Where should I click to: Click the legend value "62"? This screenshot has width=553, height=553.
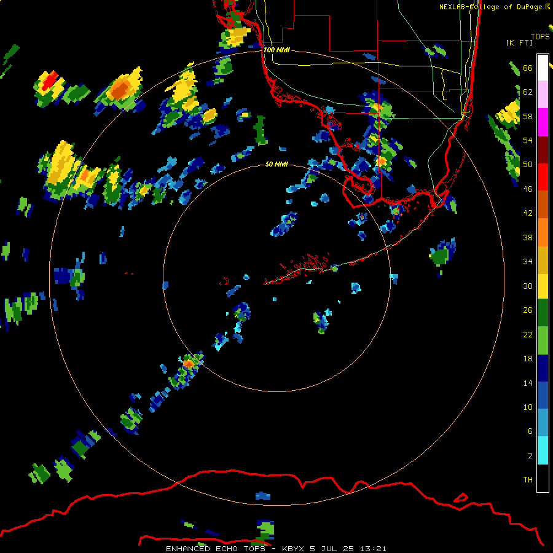click(x=528, y=92)
